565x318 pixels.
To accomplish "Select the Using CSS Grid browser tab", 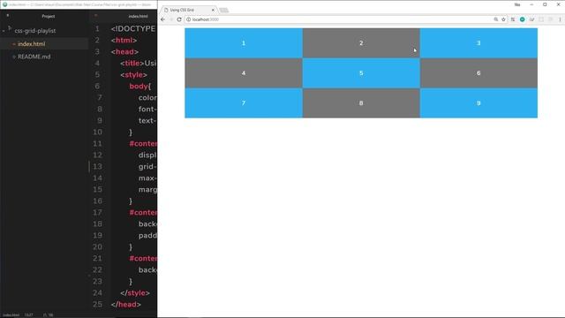I will 188,10.
